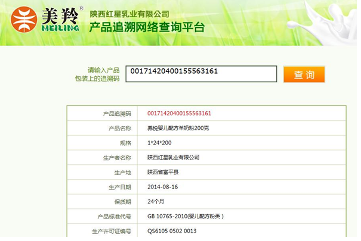The image size is (361, 241).
Task: Click the origin value 陕西省富平县
Action: tap(162, 173)
